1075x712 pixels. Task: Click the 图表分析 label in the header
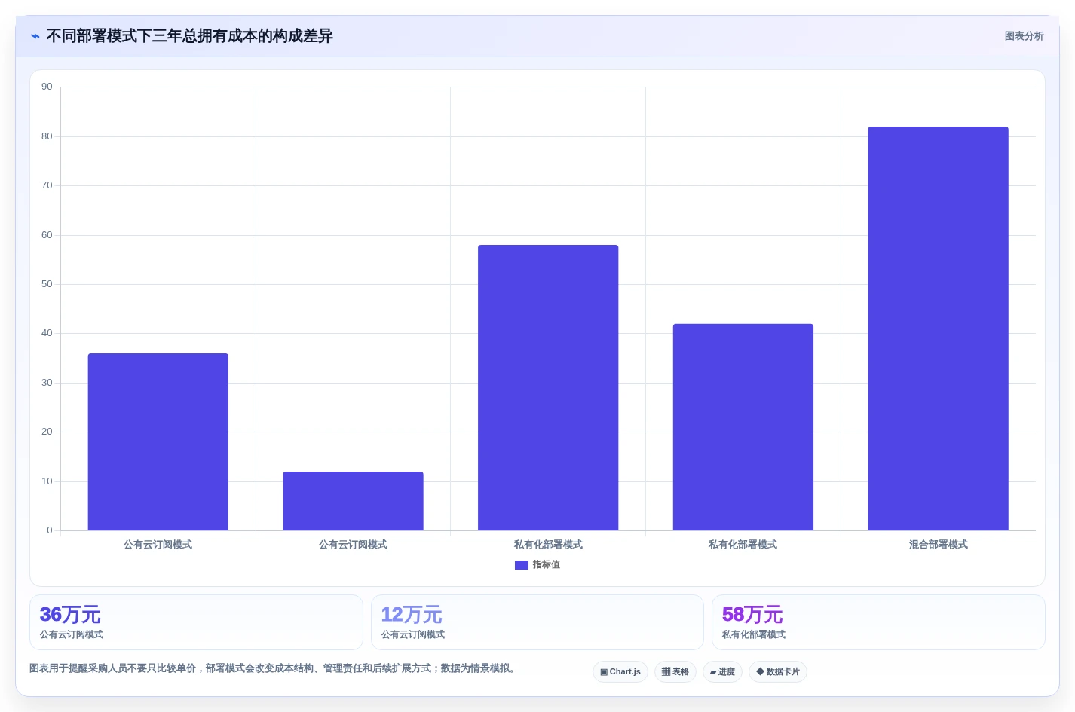pyautogui.click(x=1024, y=36)
